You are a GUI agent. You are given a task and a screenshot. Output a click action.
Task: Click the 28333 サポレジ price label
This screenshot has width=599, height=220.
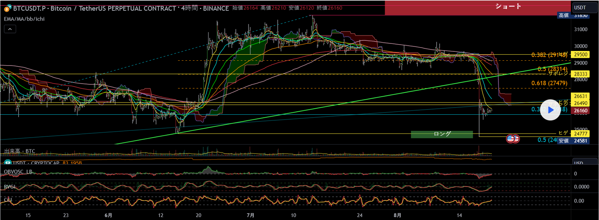coord(580,74)
